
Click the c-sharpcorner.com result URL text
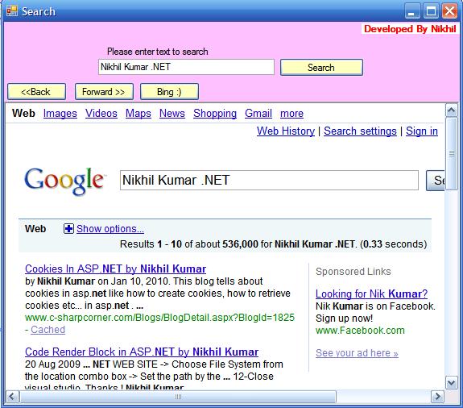point(159,317)
